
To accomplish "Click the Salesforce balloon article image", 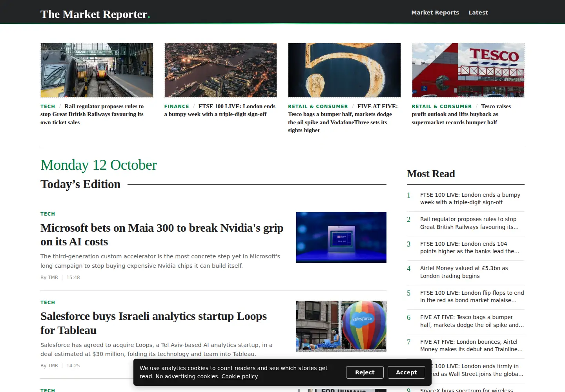I will (341, 326).
